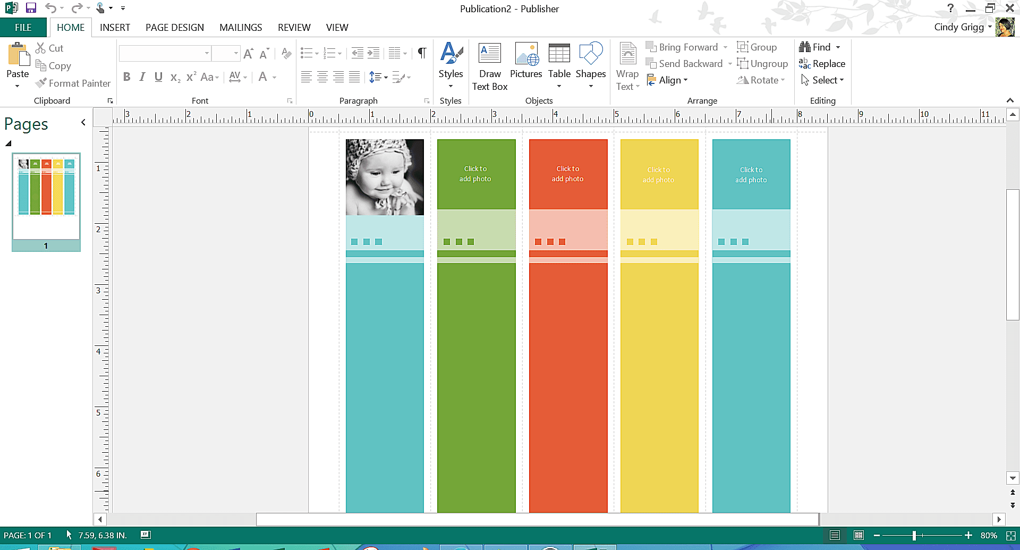The width and height of the screenshot is (1020, 550).
Task: Click Bring Forward in Arrange group
Action: click(682, 47)
